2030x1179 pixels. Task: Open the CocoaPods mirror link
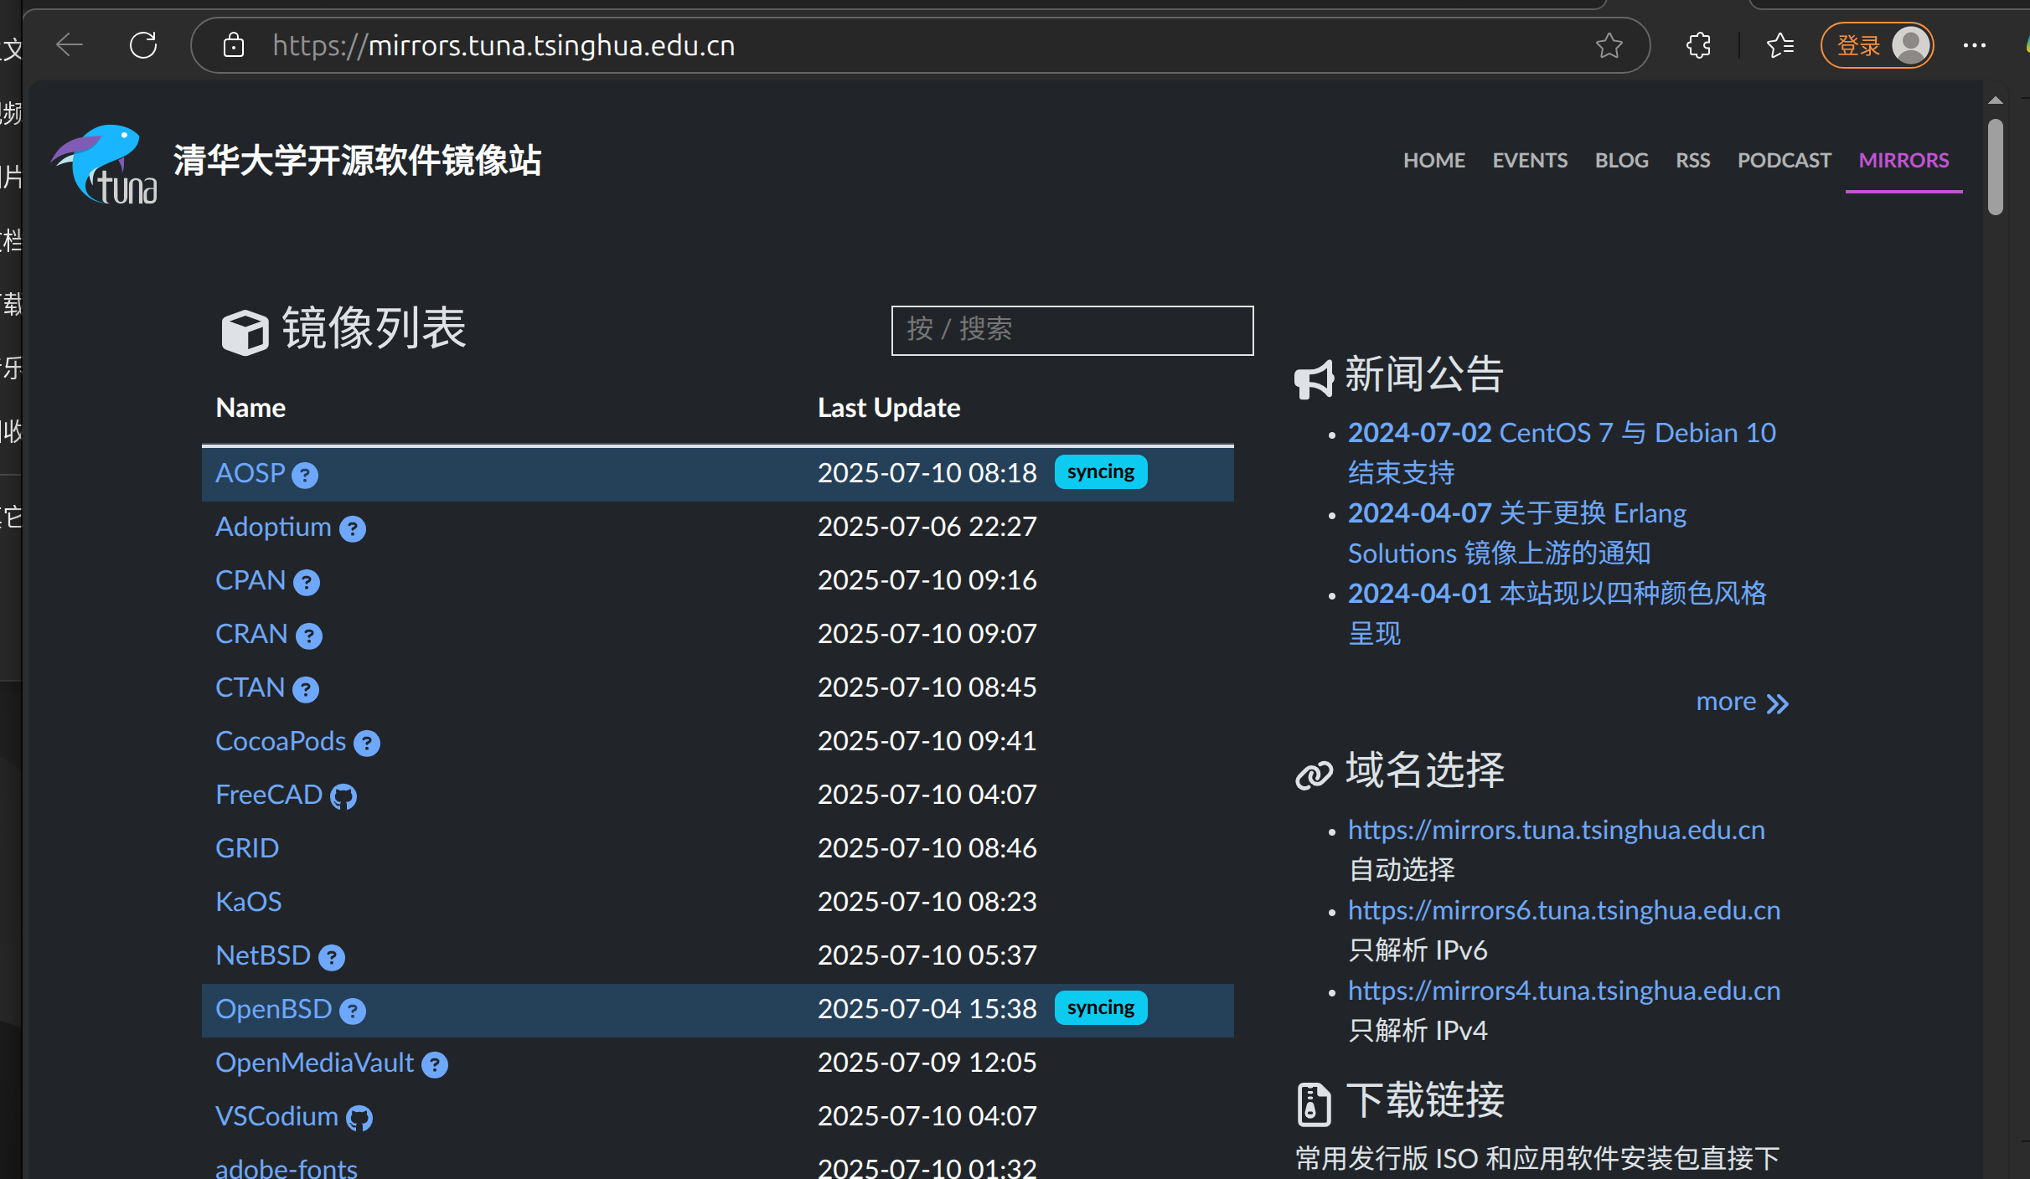pos(281,741)
